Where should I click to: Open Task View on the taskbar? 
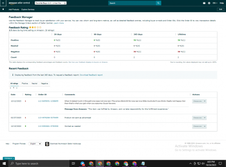coord(73,163)
